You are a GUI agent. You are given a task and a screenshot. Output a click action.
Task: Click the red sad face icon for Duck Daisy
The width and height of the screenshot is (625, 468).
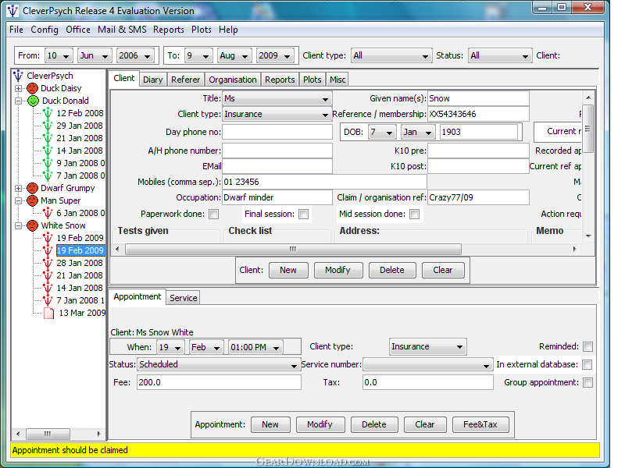point(33,88)
